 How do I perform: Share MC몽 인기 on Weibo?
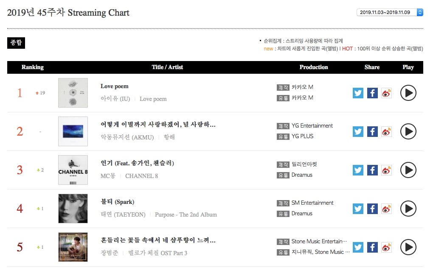386,170
